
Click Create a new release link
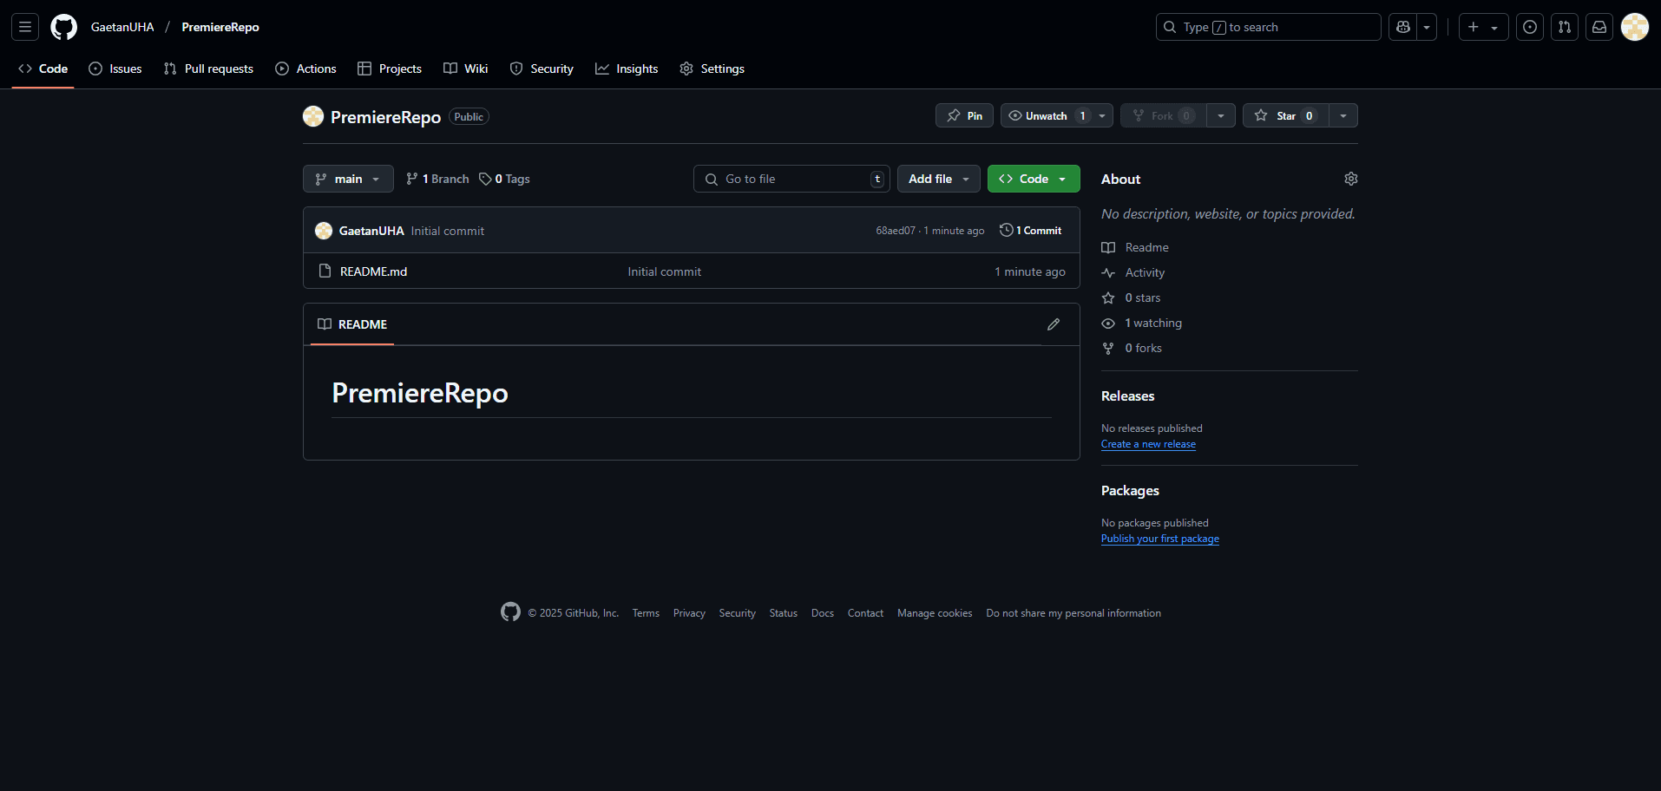pos(1148,444)
